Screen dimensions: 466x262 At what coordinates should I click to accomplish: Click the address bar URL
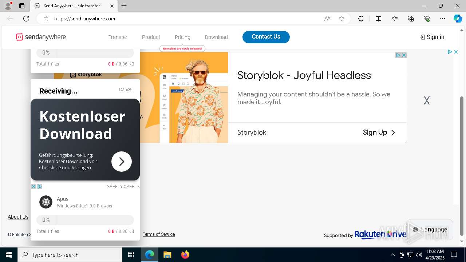84,19
